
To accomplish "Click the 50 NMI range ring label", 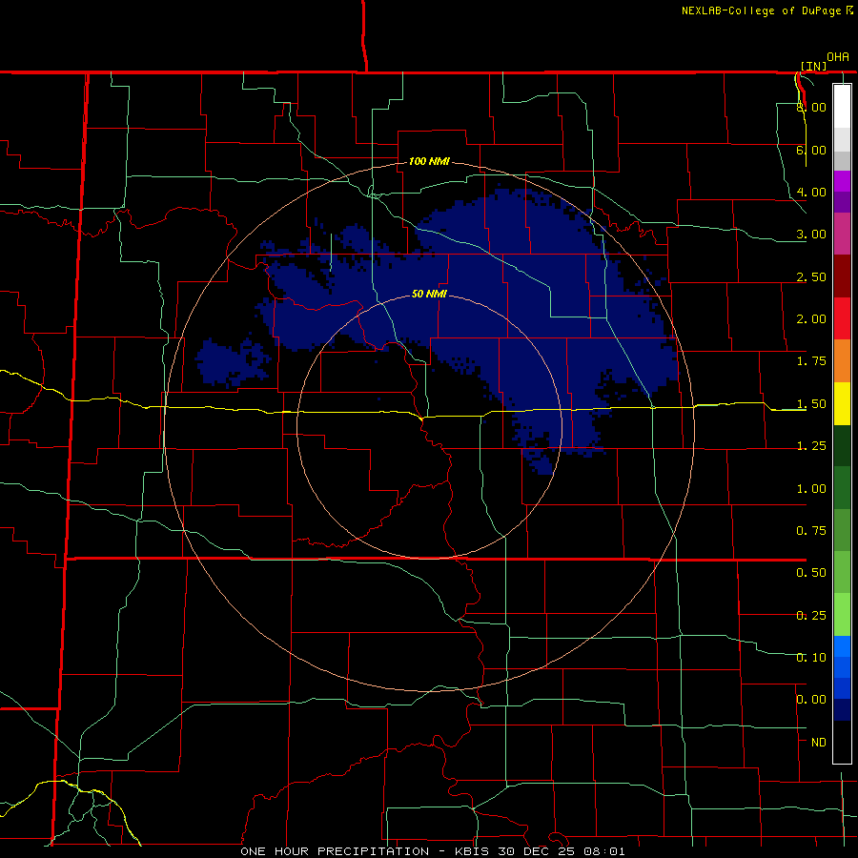I will pyautogui.click(x=429, y=294).
